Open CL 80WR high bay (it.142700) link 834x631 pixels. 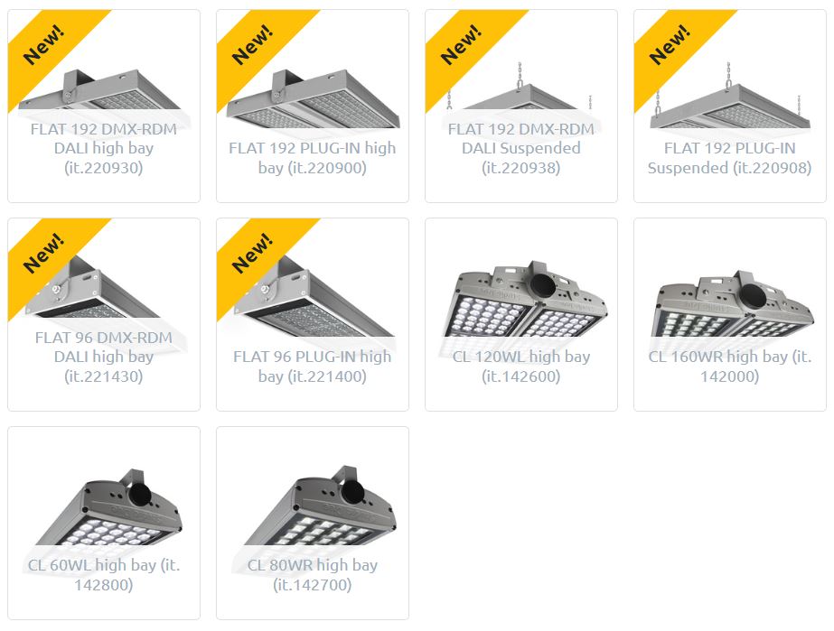313,575
